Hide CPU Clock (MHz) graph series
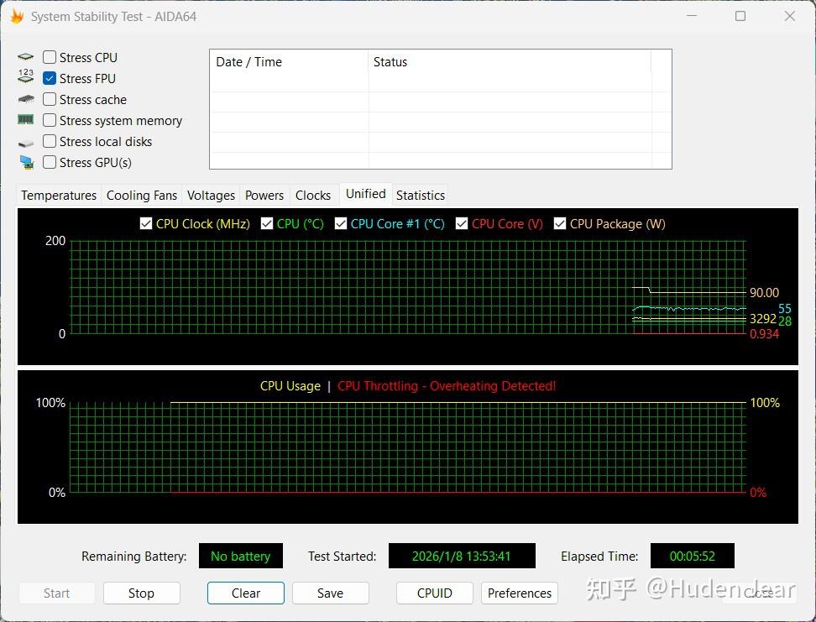The height and width of the screenshot is (622, 816). pyautogui.click(x=146, y=223)
